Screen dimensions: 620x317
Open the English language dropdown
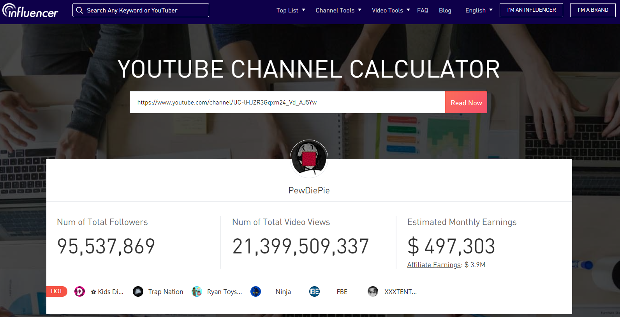(479, 10)
